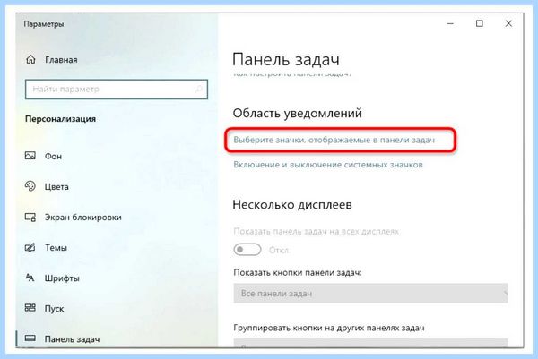538x359 pixels.
Task: Click the Start tiles icon beside Пуск
Action: coord(30,308)
